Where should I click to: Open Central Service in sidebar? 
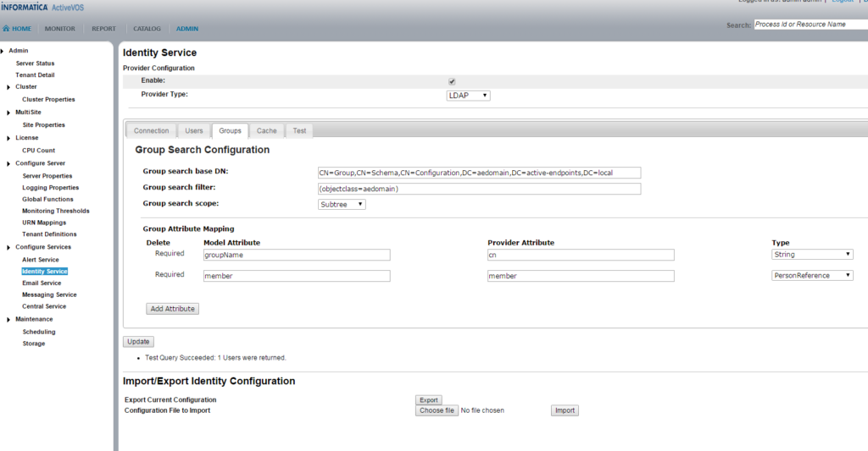[x=44, y=307]
